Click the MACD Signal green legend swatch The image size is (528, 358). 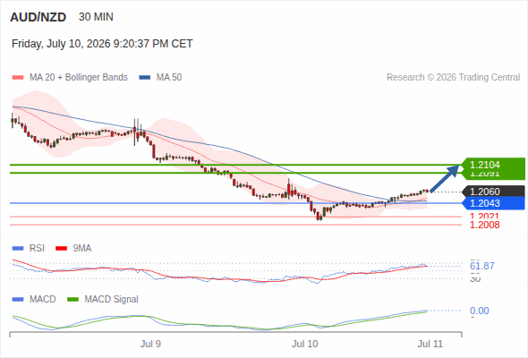(72, 300)
